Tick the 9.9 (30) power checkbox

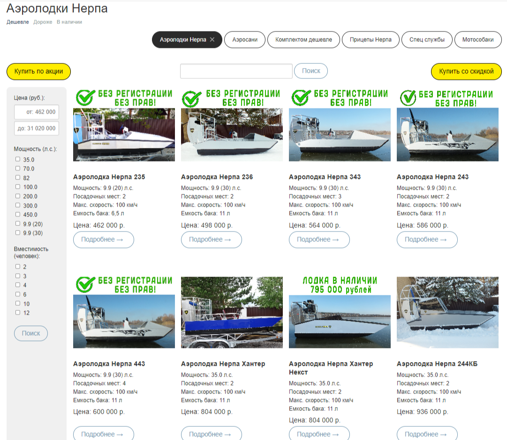pyautogui.click(x=18, y=233)
